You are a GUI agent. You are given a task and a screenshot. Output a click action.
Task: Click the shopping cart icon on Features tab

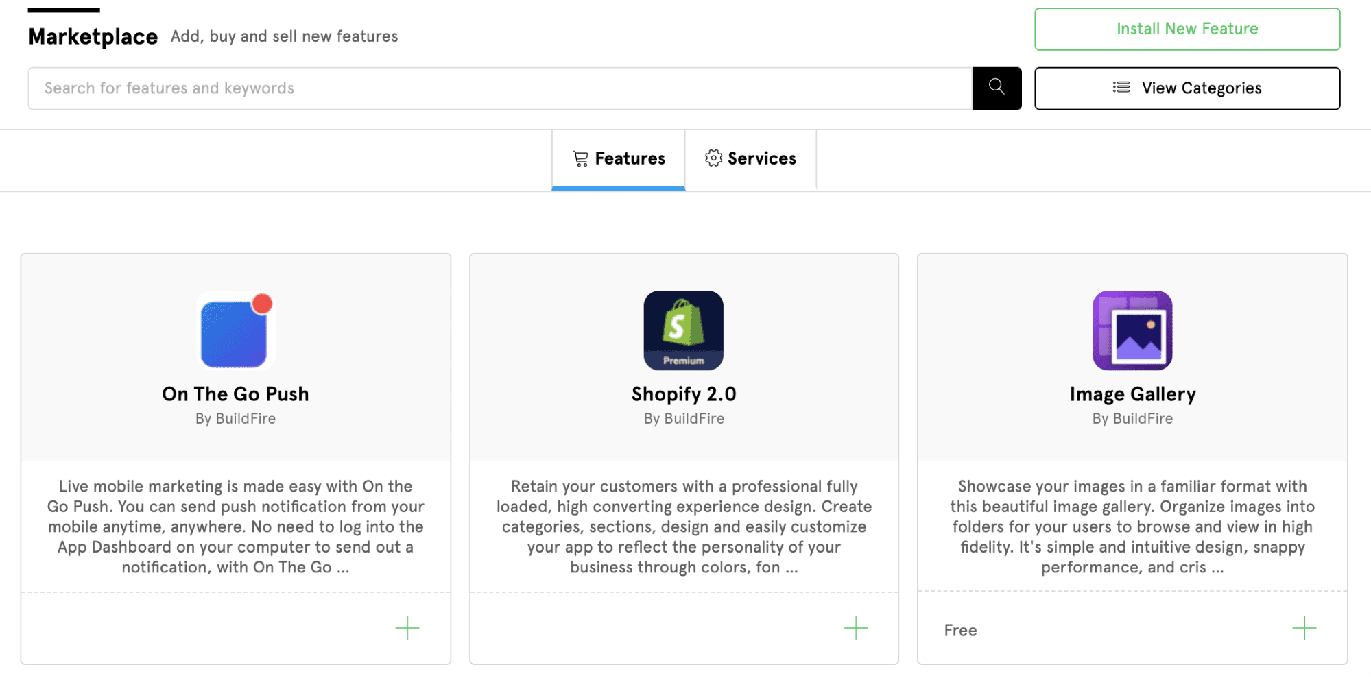[580, 158]
